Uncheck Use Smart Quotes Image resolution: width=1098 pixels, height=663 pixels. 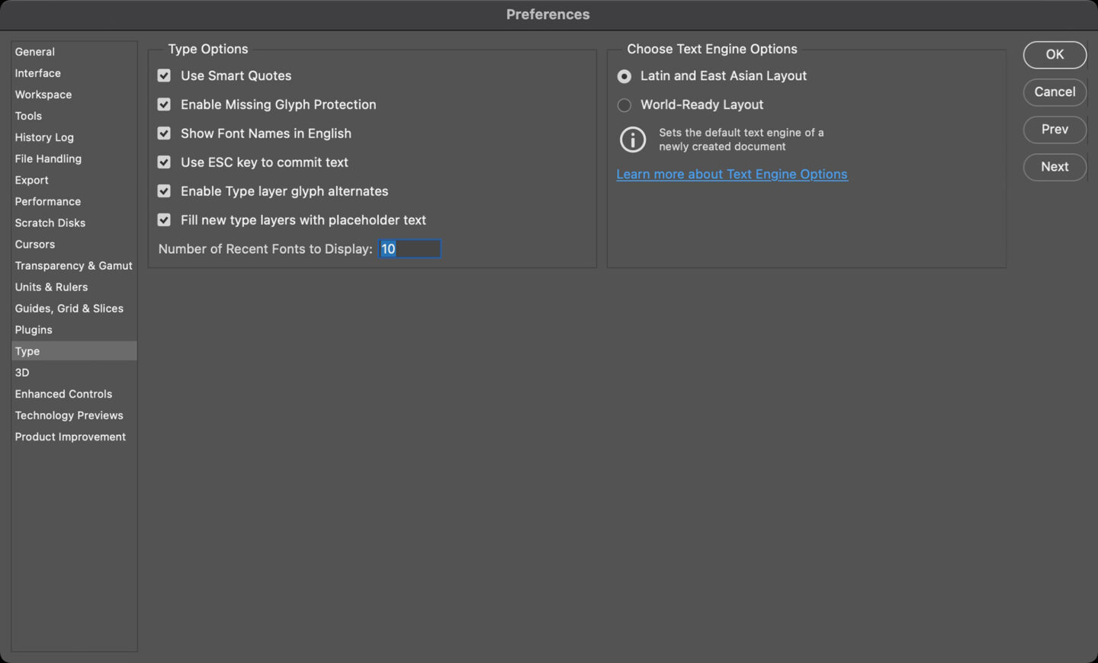coord(164,75)
